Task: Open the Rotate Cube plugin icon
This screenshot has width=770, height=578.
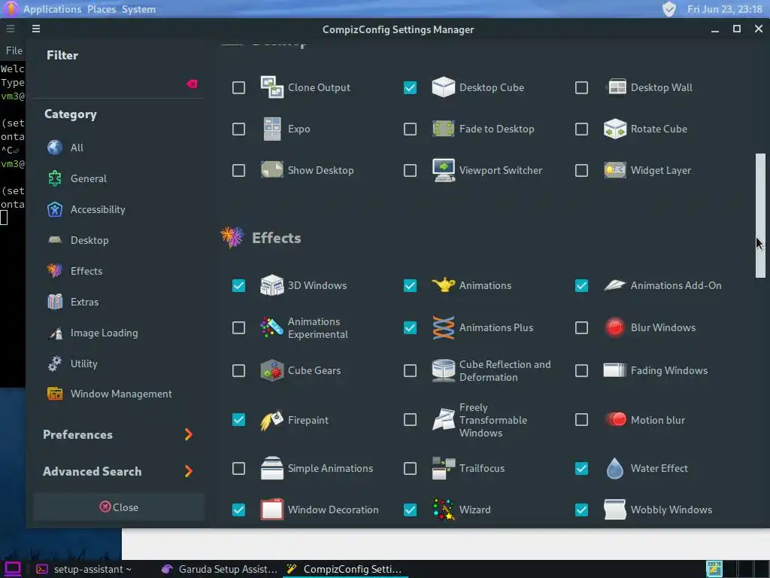Action: pos(615,129)
